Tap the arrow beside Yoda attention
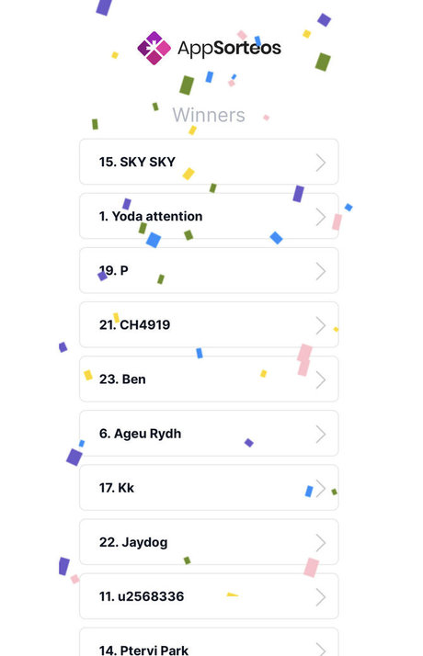 tap(321, 217)
